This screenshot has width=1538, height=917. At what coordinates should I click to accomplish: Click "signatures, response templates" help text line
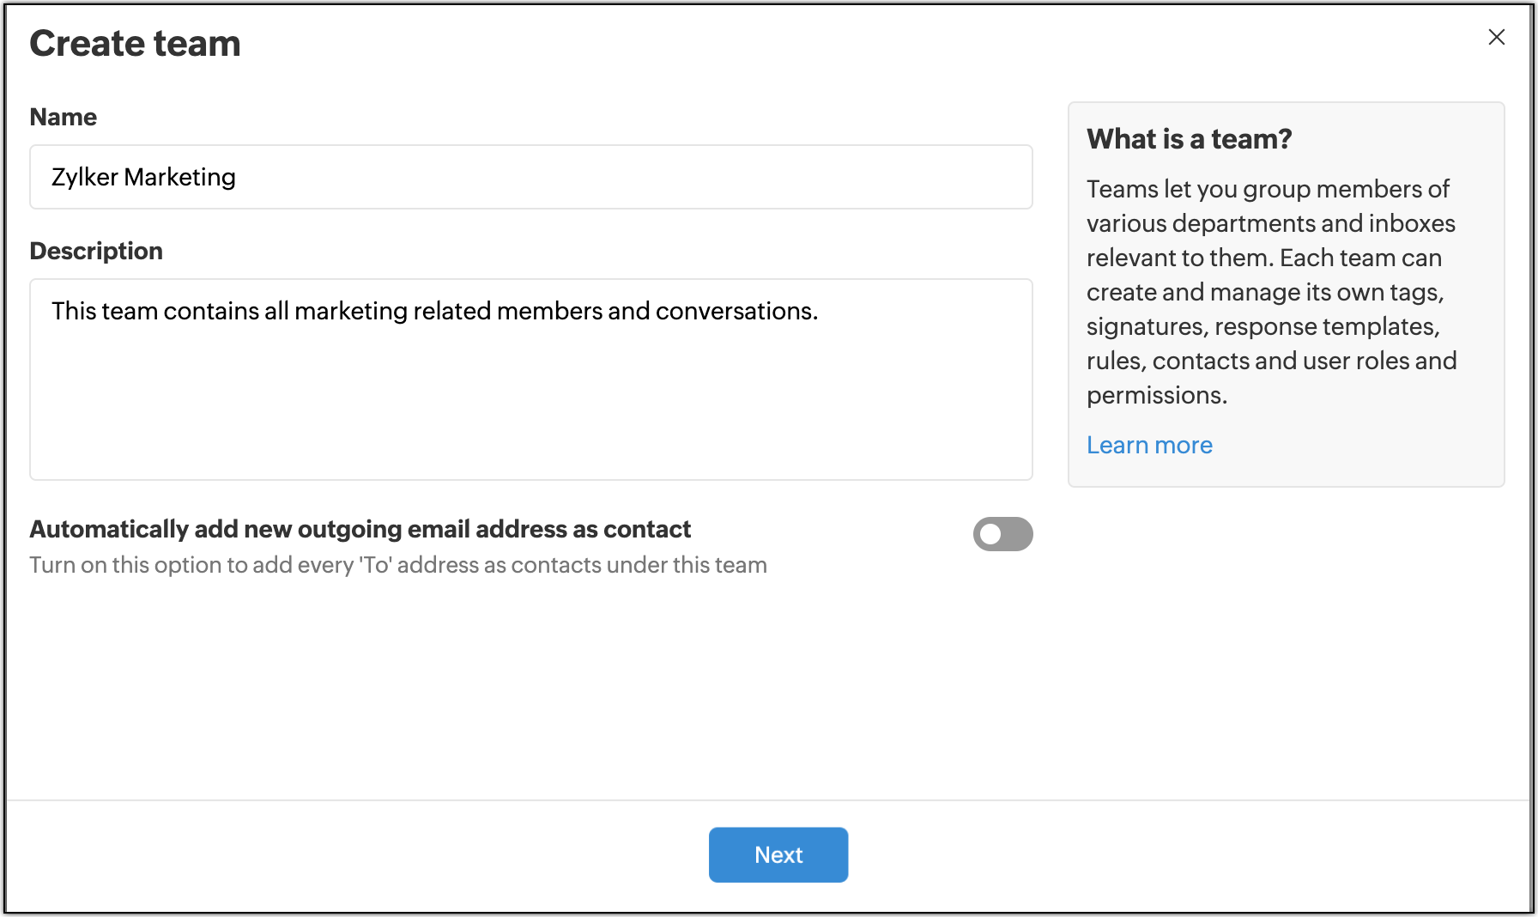(1262, 326)
